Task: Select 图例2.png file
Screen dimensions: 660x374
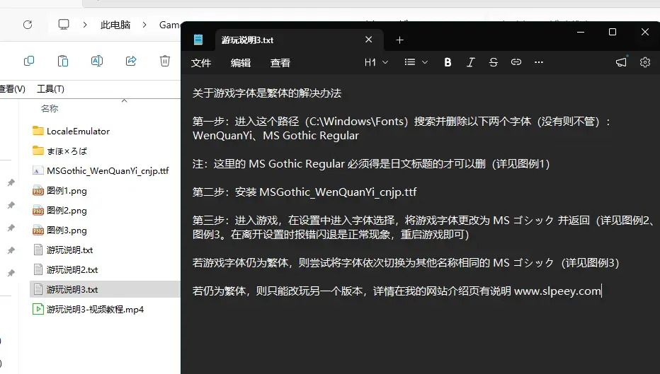Action: 67,210
